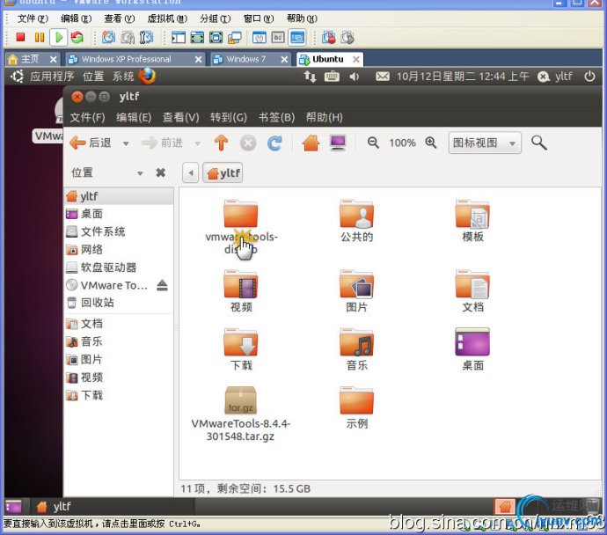Open Nautilus 查看(V) menu
The image size is (607, 535).
tap(181, 117)
